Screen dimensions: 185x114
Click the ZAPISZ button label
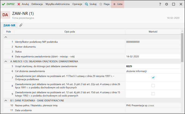coord(10,4)
